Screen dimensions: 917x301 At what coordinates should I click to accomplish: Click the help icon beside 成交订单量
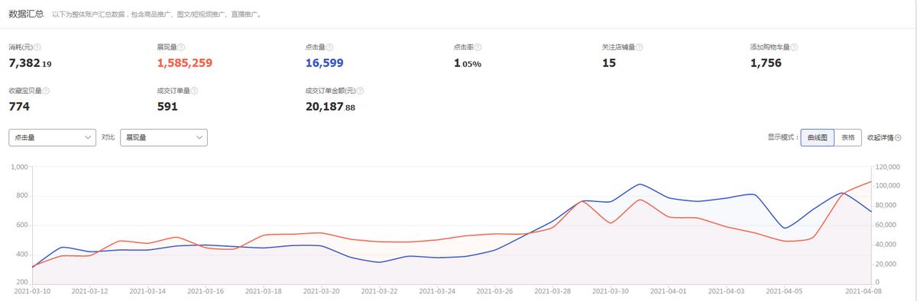pyautogui.click(x=195, y=90)
